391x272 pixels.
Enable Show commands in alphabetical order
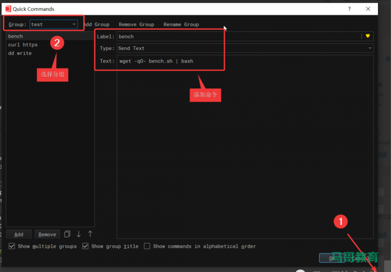pos(147,246)
